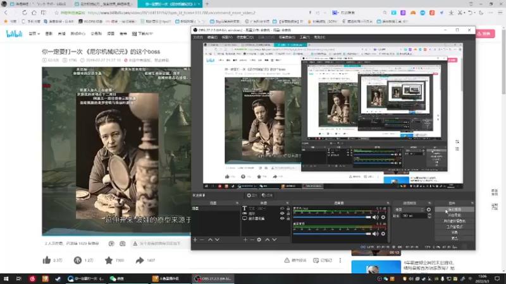Click the browser address bar URL
The image size is (506, 284).
171,13
